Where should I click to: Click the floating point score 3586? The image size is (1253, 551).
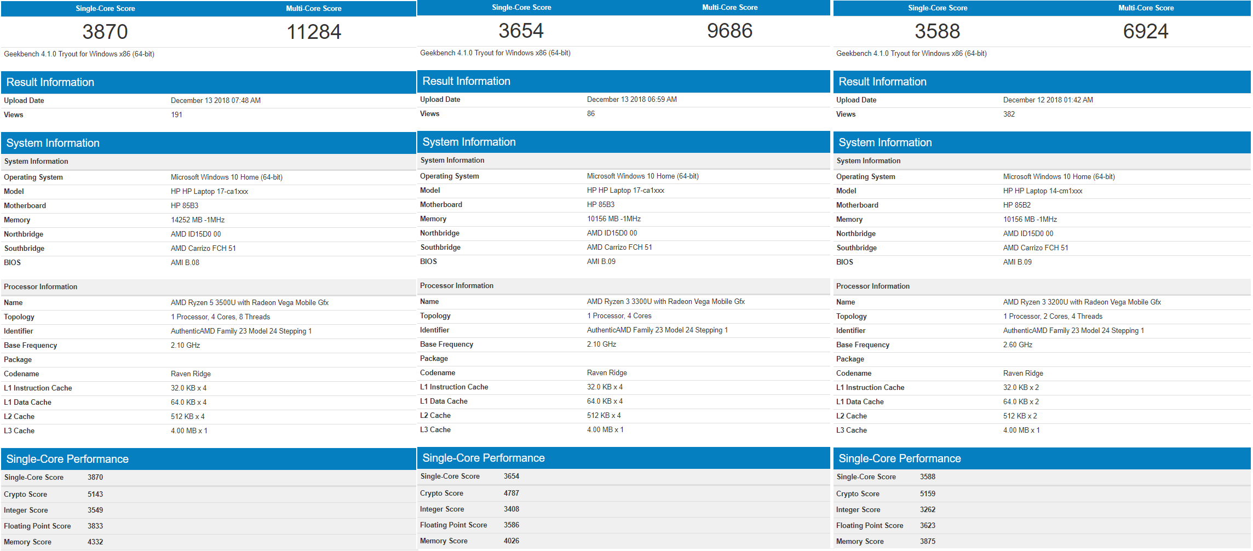pos(511,525)
